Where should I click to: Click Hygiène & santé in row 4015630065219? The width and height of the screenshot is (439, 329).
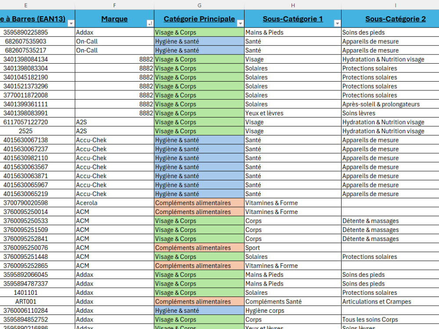(x=199, y=194)
